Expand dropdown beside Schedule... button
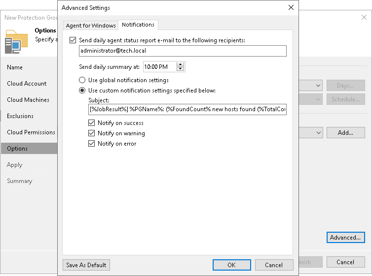Viewport: 372px width, 276px height. 318,99
